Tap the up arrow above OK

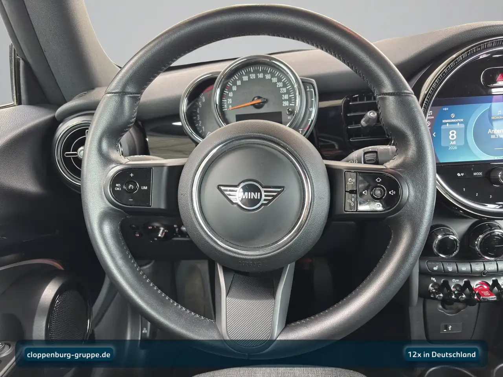click(x=378, y=180)
